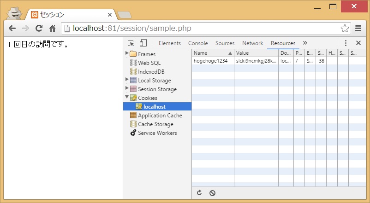Select the Resources tab
The width and height of the screenshot is (370, 203).
pos(283,43)
